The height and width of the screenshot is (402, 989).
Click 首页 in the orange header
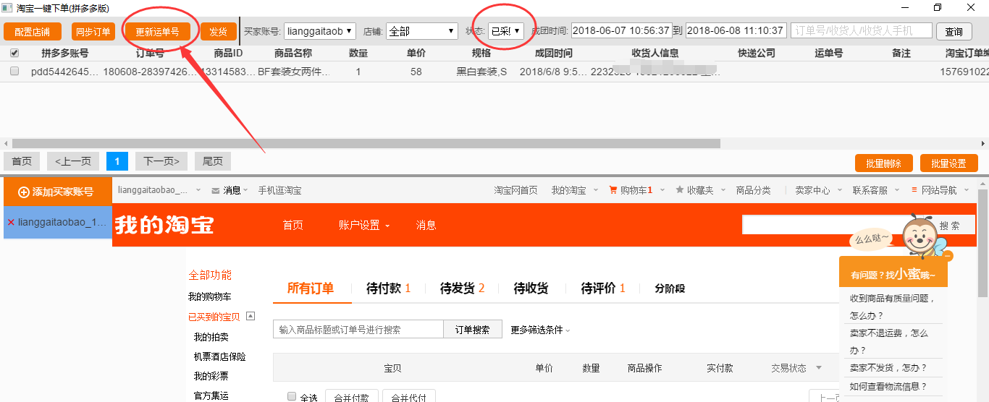[293, 225]
